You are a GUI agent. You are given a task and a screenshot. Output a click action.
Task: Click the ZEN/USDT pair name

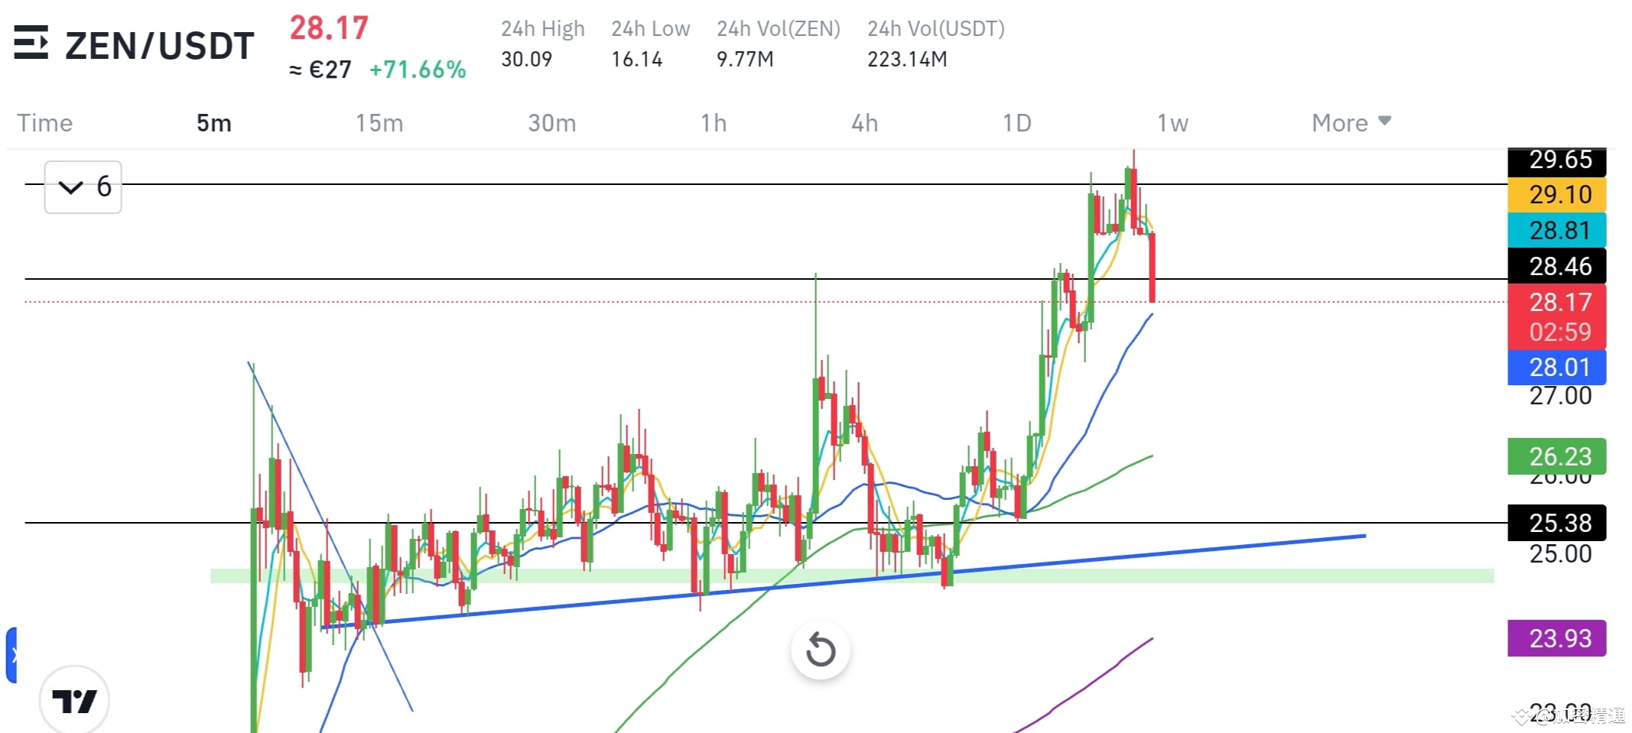coord(159,45)
